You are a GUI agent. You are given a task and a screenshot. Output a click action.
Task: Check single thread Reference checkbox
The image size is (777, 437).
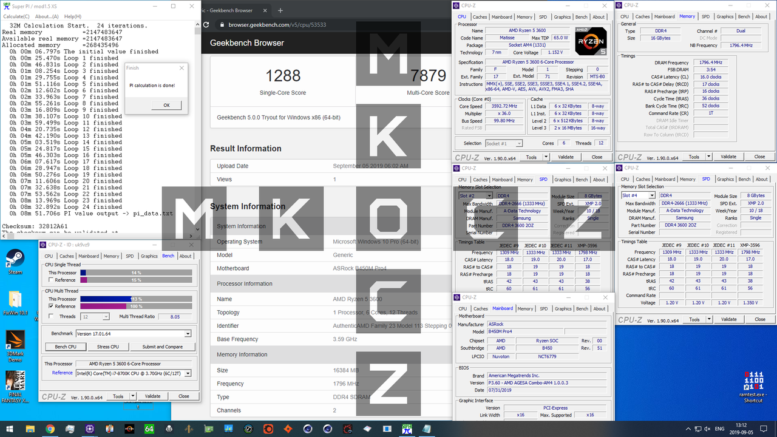click(x=51, y=280)
